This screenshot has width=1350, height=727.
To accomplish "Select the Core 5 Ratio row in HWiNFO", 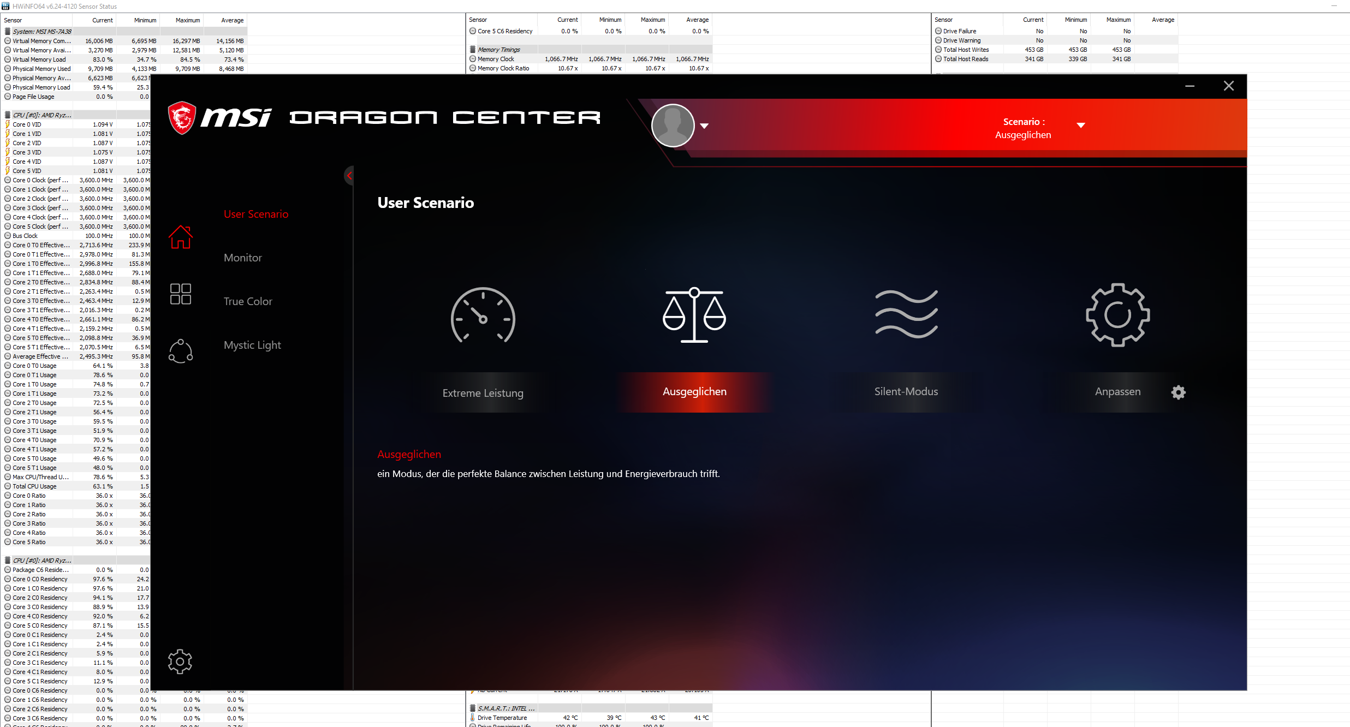I will tap(76, 542).
